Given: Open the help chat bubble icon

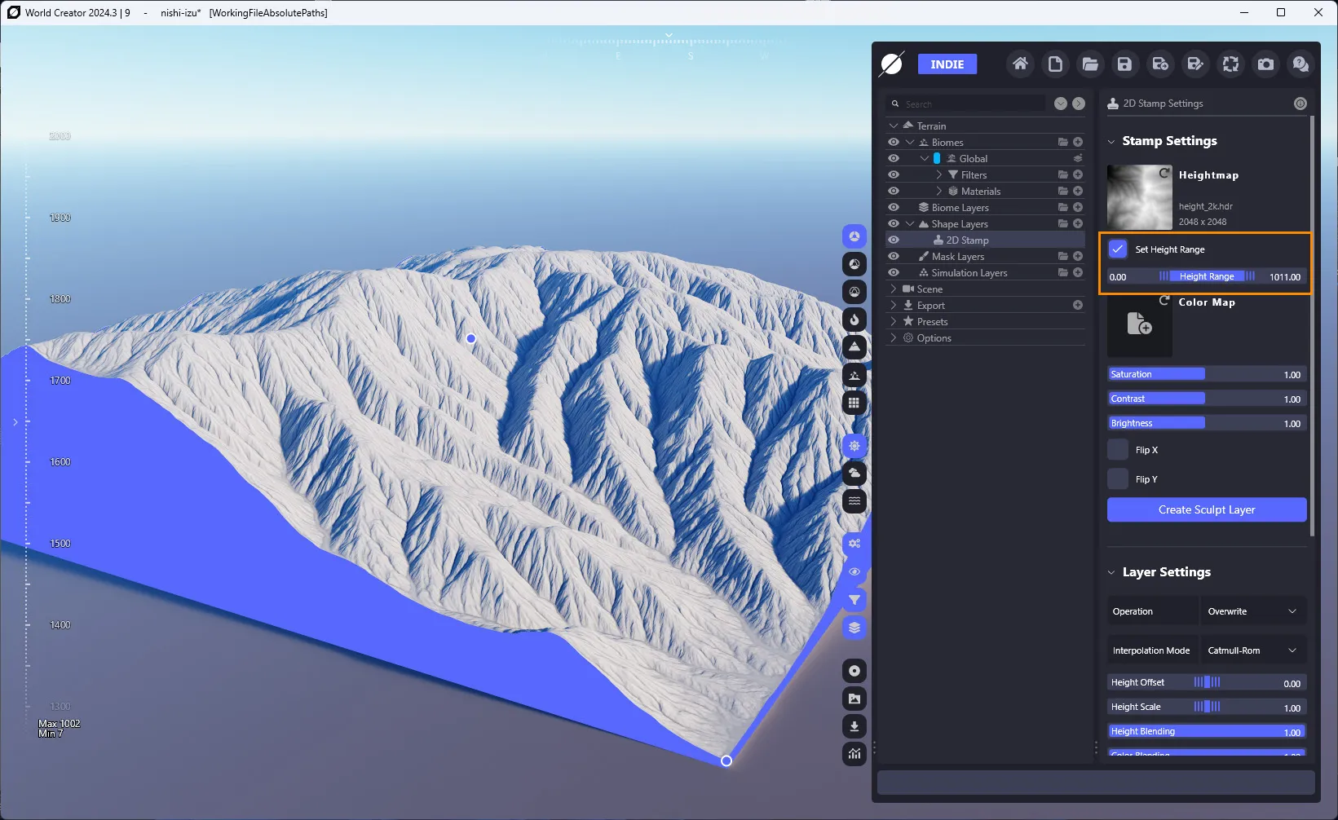Looking at the screenshot, I should click(1300, 64).
